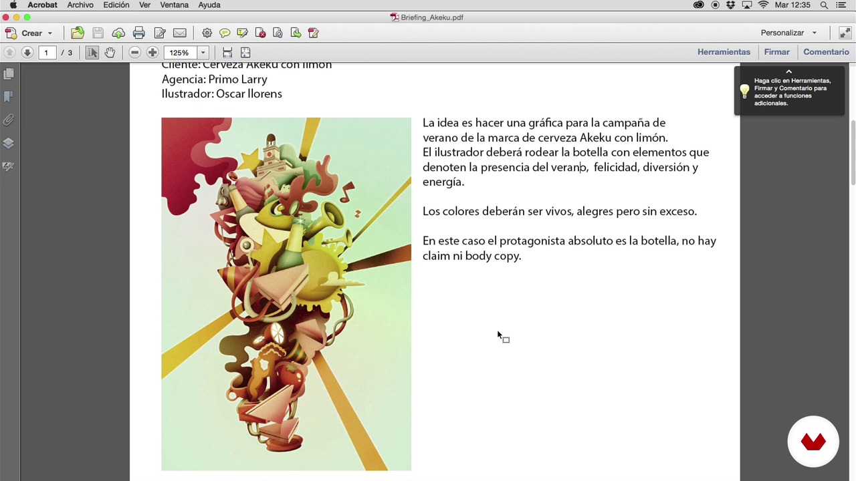Click the Creative Cloud menu bar icon

(699, 5)
